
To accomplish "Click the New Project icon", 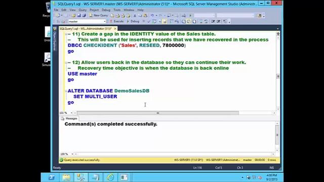I will (58, 16).
